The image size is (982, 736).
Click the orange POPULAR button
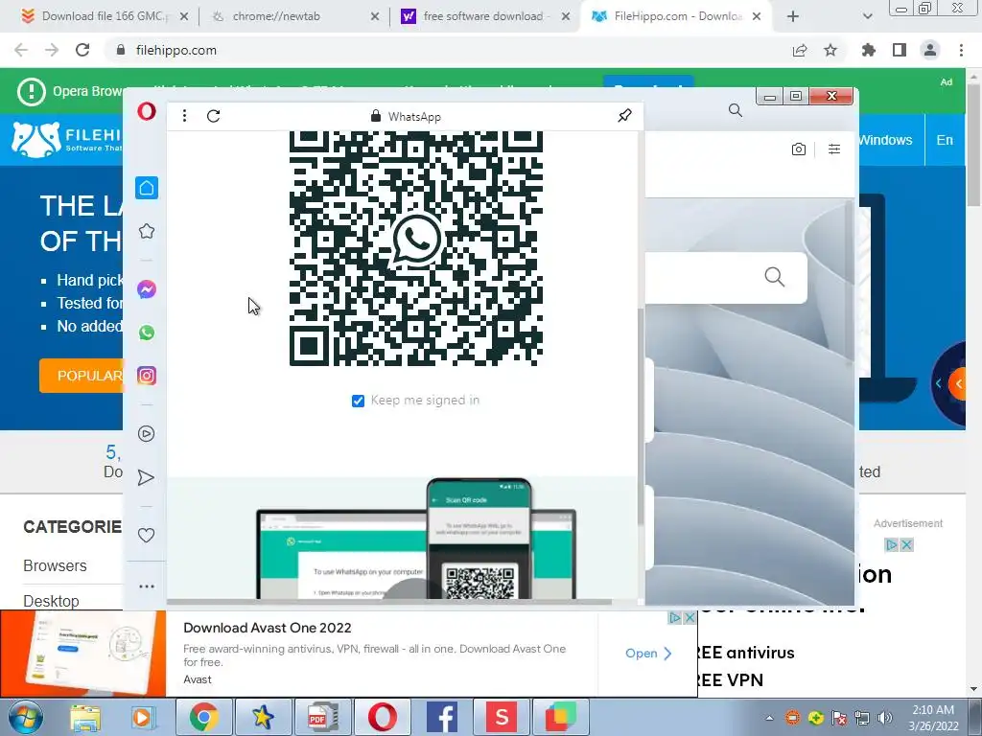coord(82,376)
